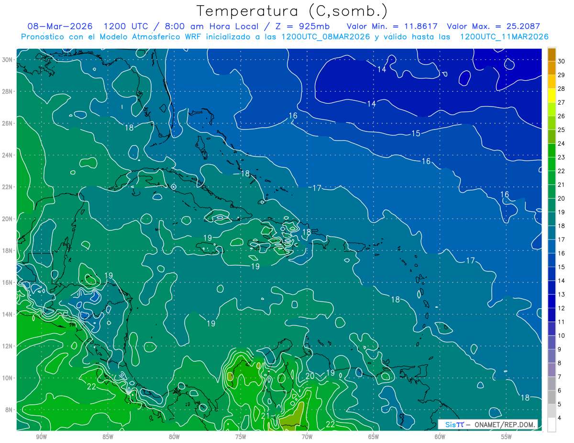Screen dimensions: 574x443
Task: Click the '12' value on the color bar scale
Action: pyautogui.click(x=561, y=308)
